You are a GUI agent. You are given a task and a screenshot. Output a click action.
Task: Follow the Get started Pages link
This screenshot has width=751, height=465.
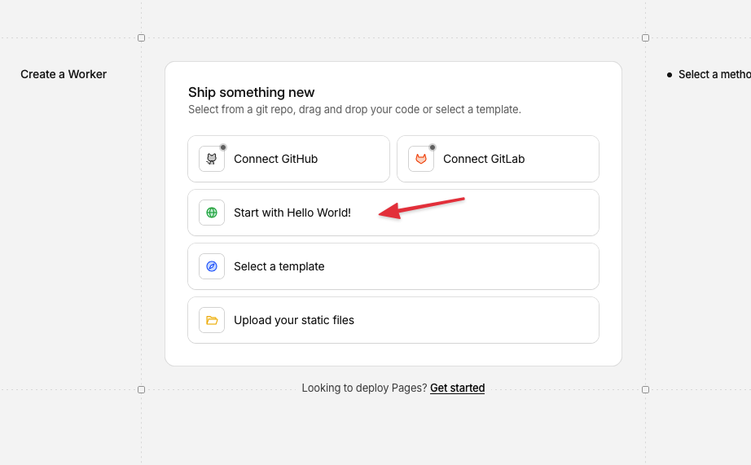click(x=457, y=388)
